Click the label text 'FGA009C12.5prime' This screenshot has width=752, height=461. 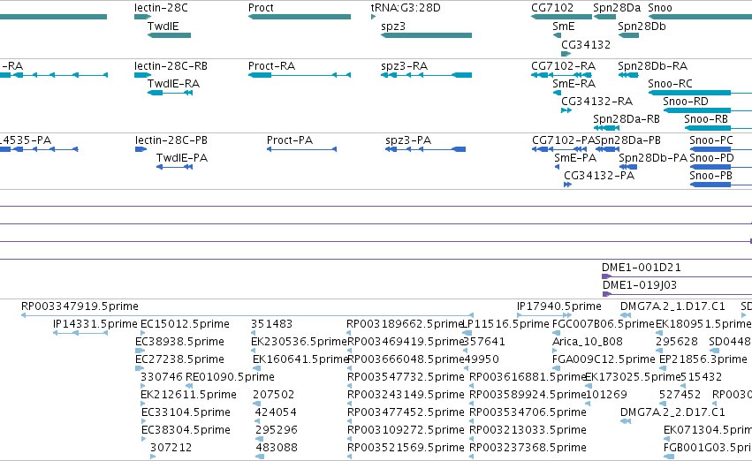coord(604,359)
